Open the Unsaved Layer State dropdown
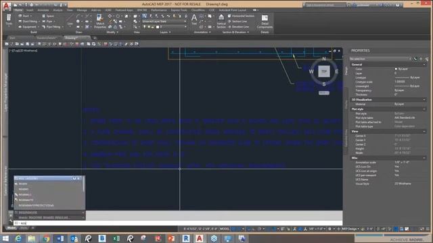The width and height of the screenshot is (433, 243). point(164,21)
